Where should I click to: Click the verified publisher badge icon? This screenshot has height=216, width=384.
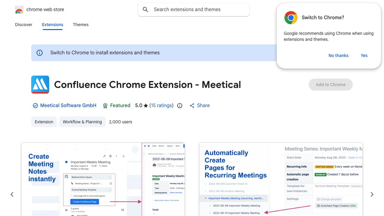click(35, 106)
